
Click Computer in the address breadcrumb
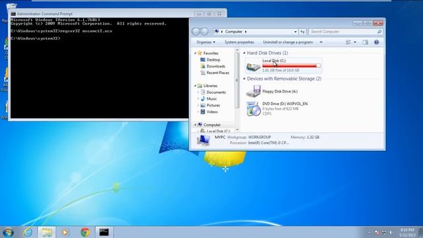[233, 32]
